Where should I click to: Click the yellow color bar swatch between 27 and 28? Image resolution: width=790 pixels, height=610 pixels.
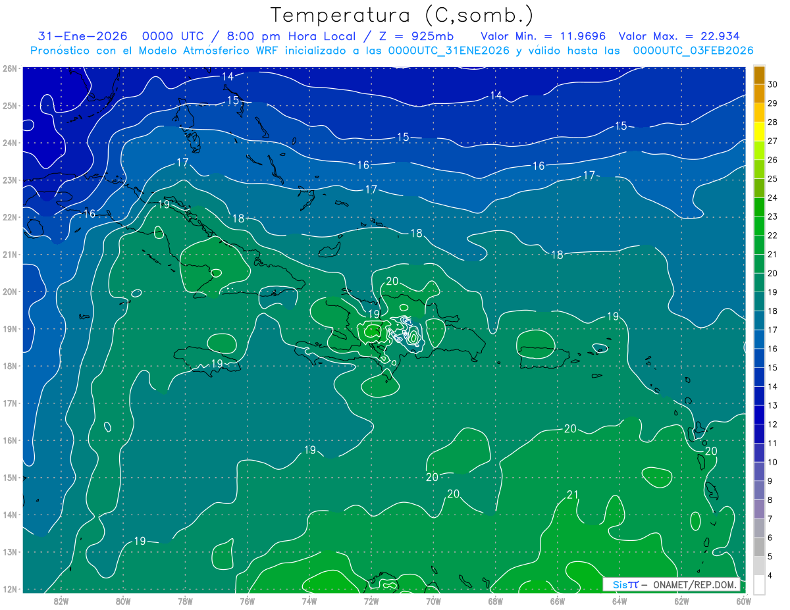point(759,132)
